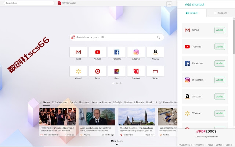Focus the top-left 'Search here' box
The width and height of the screenshot is (235, 147).
29,3
